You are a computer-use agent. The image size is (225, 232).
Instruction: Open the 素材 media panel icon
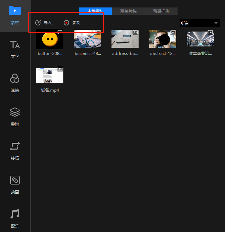point(15,11)
